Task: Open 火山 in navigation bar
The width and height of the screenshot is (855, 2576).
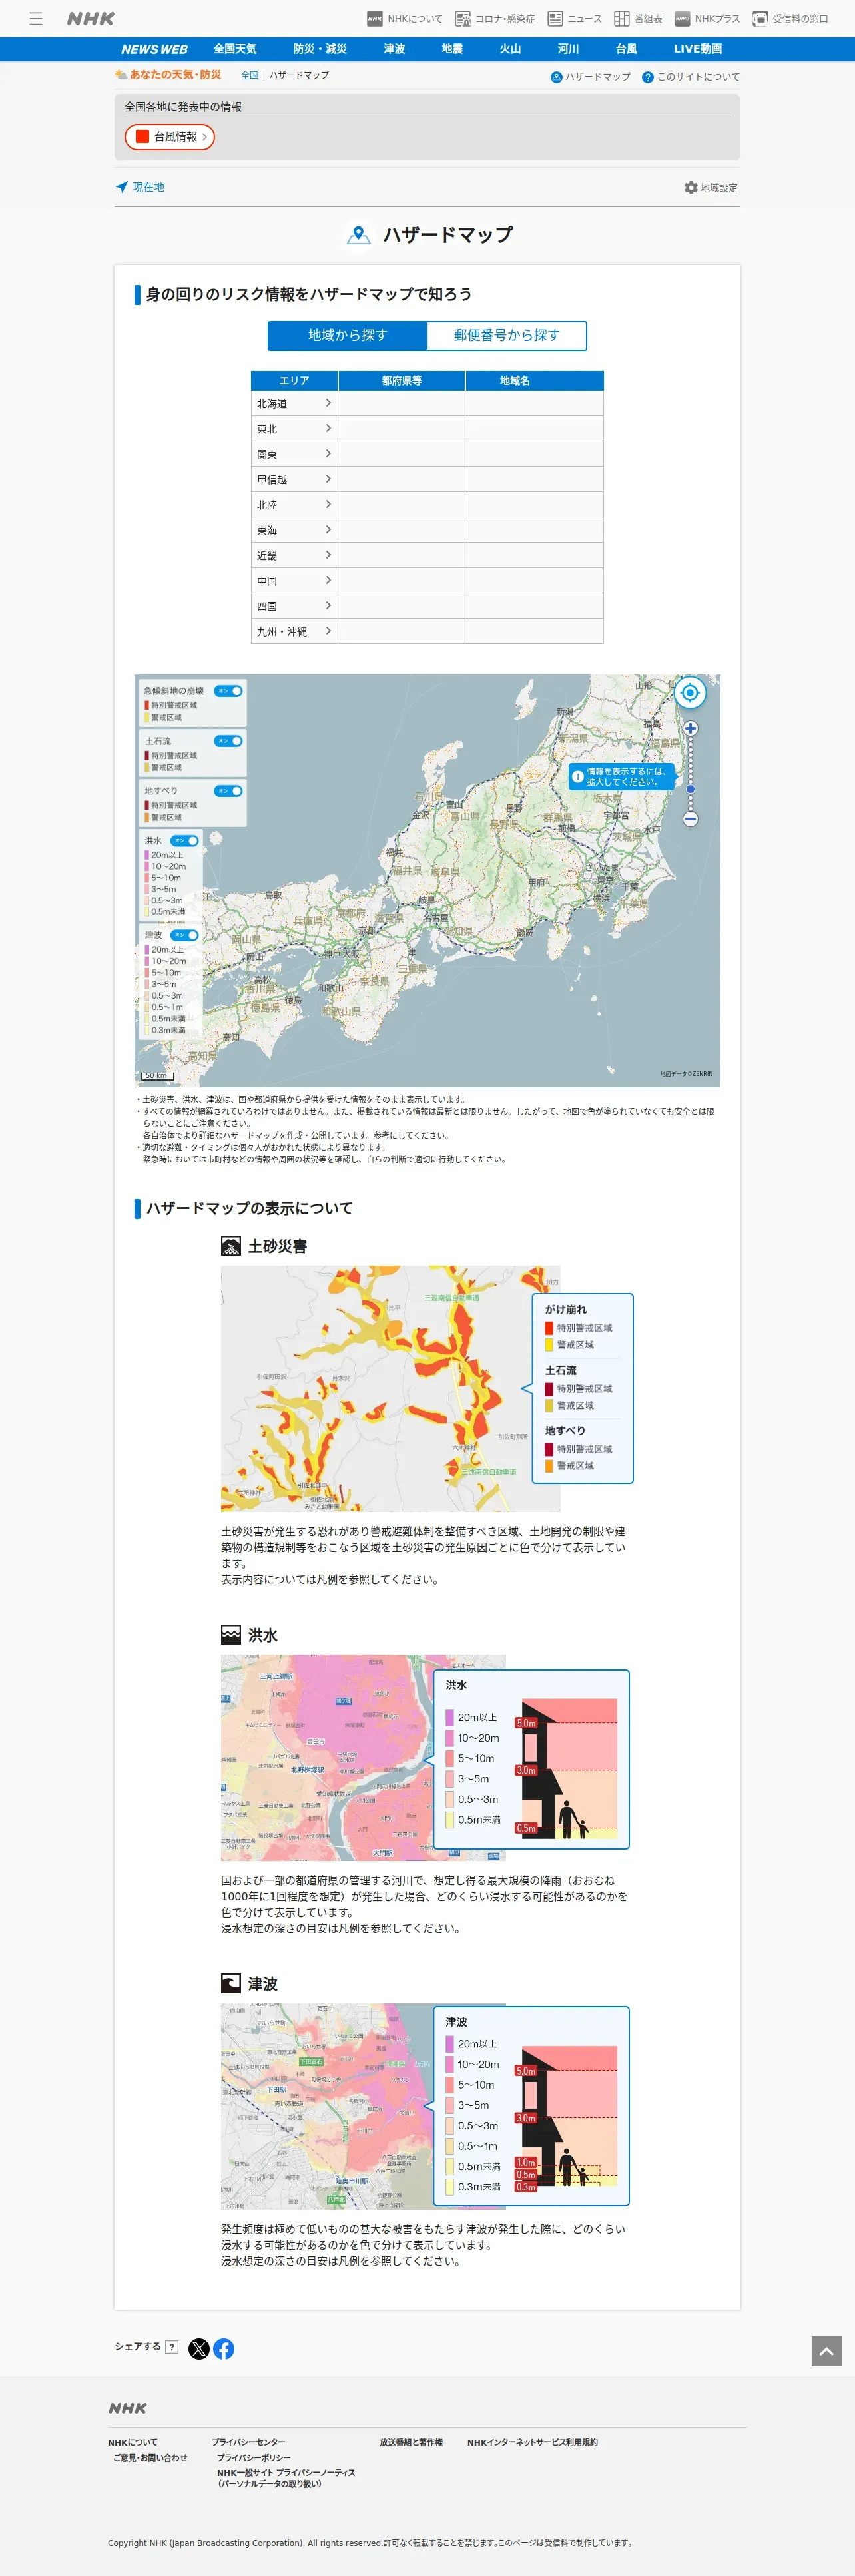Action: 510,49
